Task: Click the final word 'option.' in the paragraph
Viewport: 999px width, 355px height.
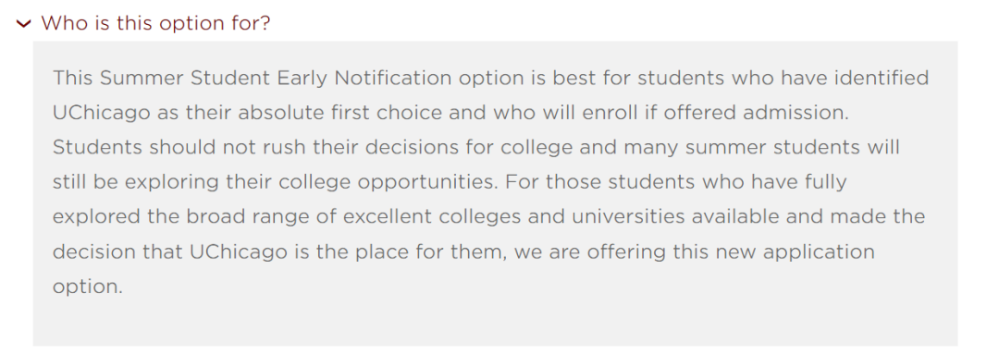Action: (x=87, y=287)
